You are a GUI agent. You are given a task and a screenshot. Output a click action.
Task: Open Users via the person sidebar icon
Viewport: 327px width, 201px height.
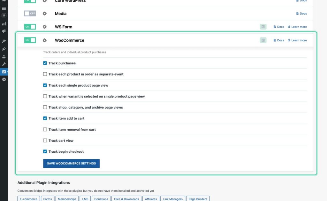(x=4, y=56)
